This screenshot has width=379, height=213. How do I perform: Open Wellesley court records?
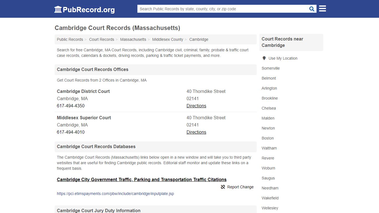270,208
